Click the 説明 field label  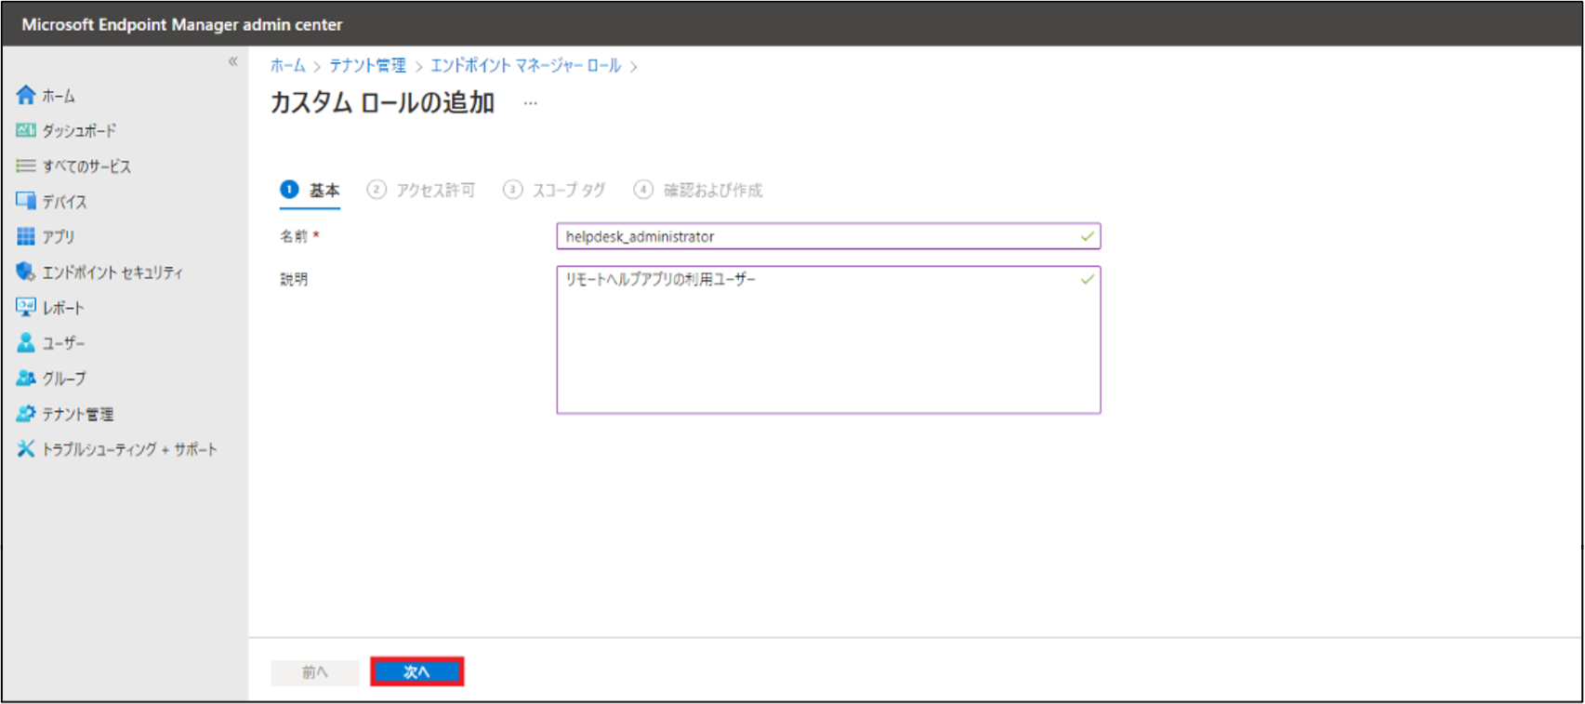click(x=294, y=279)
